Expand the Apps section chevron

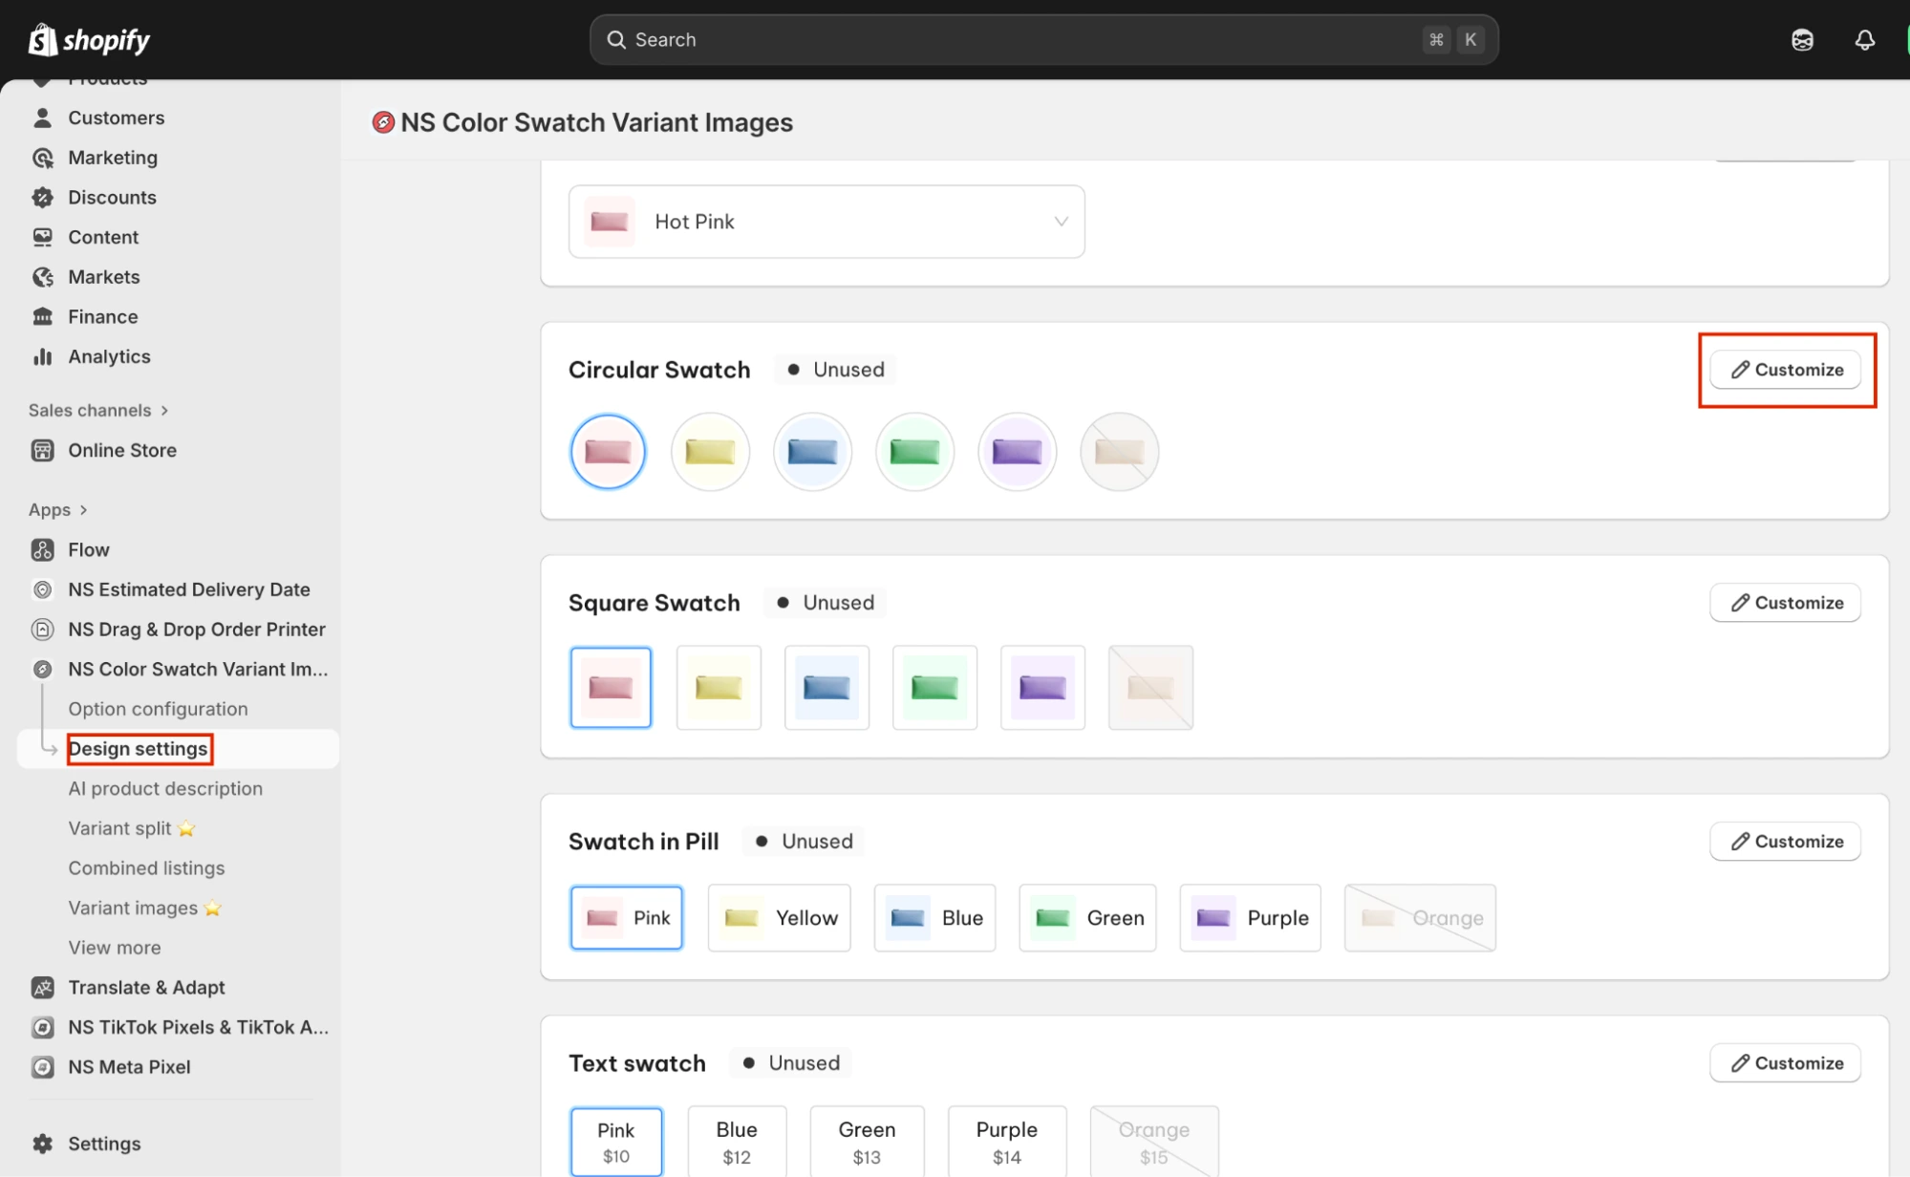(x=84, y=510)
